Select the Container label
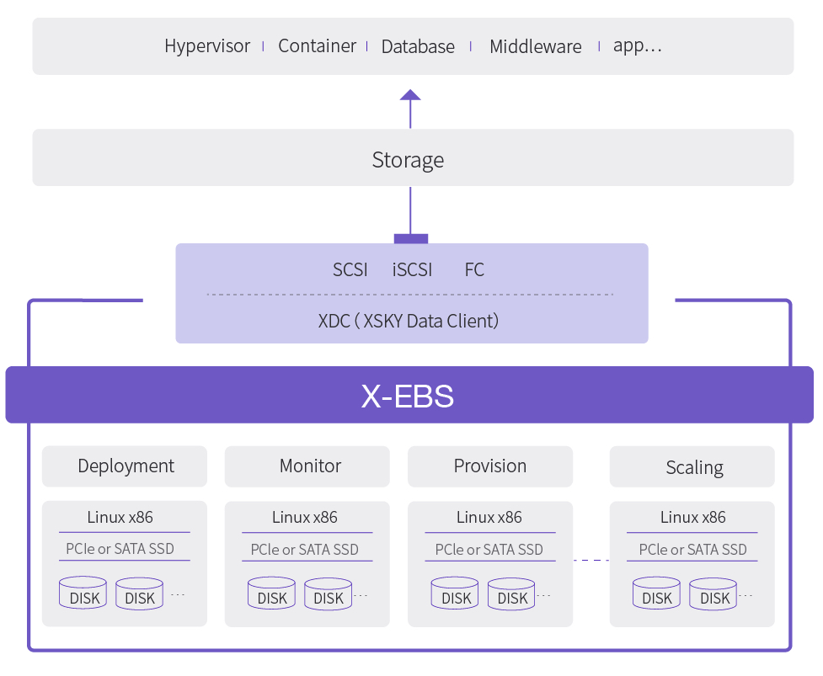823x676 pixels. click(x=317, y=45)
